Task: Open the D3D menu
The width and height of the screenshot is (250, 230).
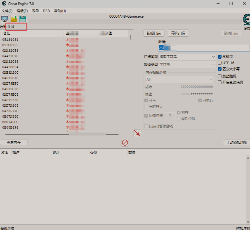Action: [46, 11]
